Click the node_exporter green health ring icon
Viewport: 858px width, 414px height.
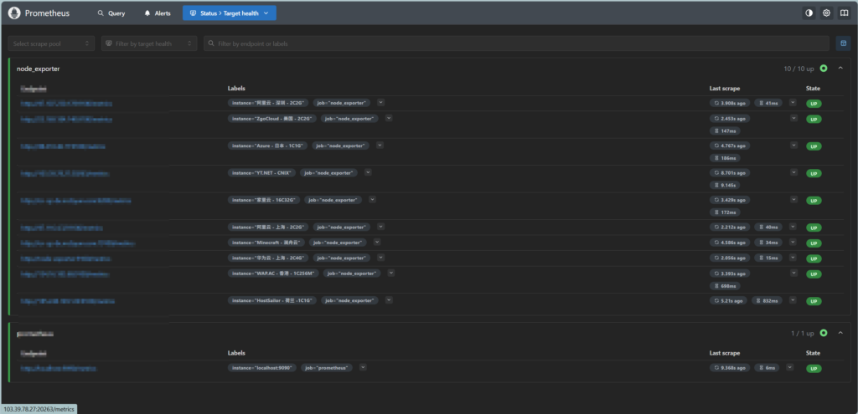824,69
